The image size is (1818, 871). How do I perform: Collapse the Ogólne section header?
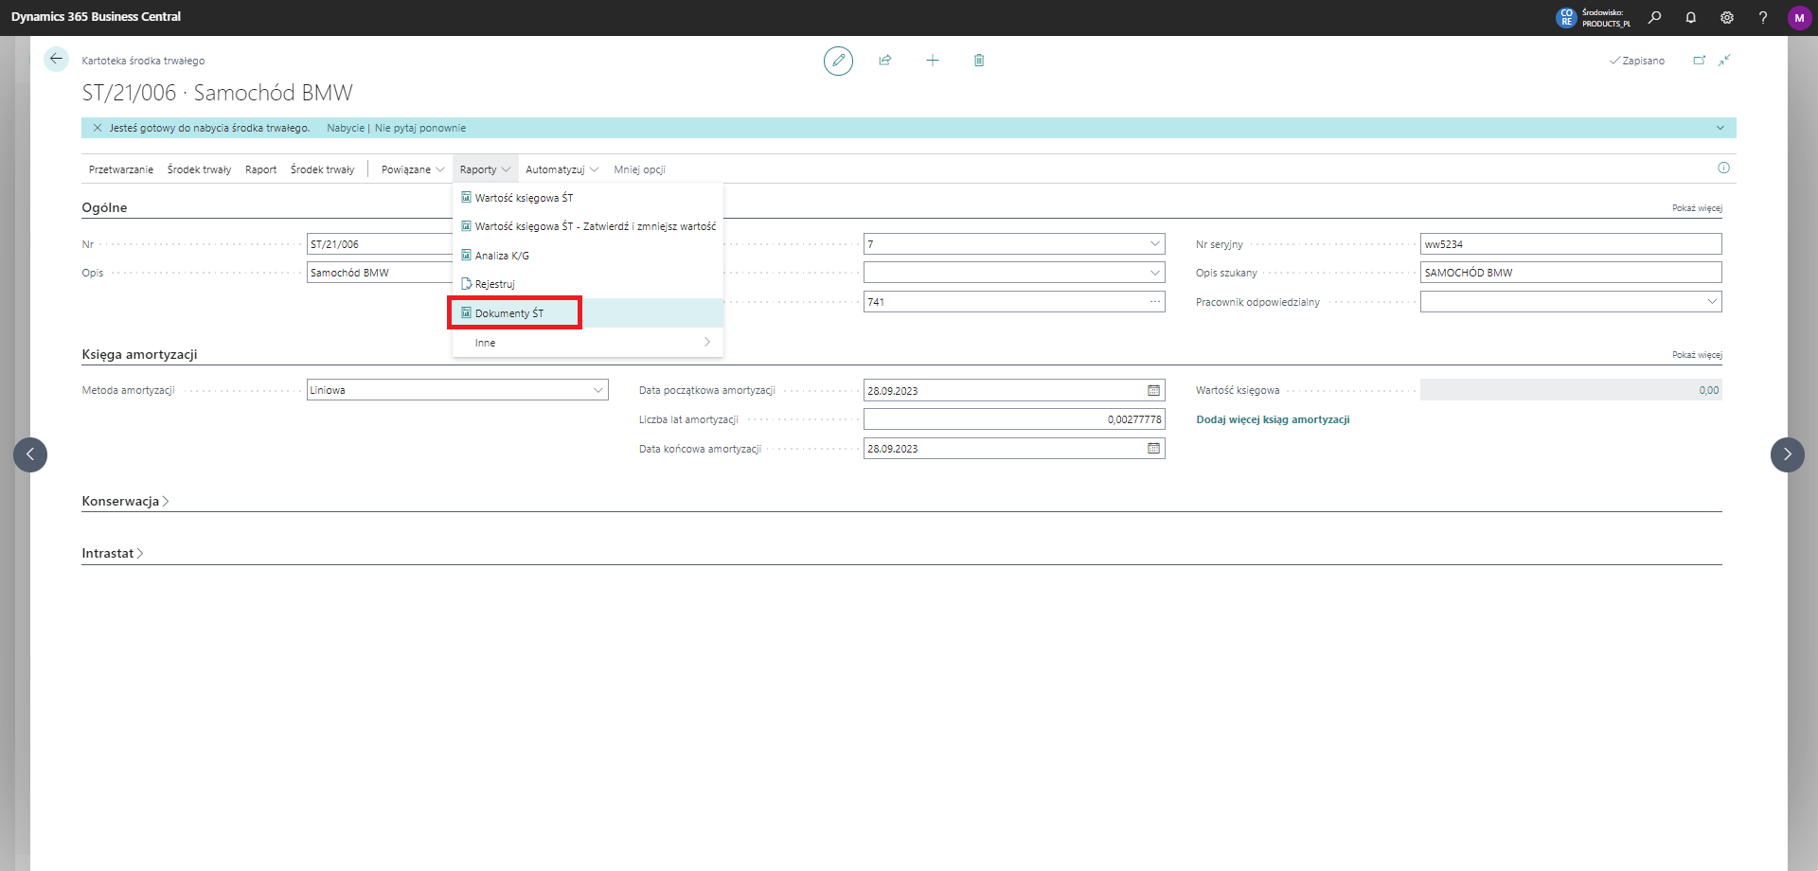click(104, 207)
